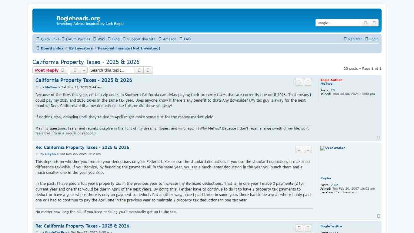Open the topic tools dropdown
Viewport: 414px width, 233px height.
(x=78, y=70)
